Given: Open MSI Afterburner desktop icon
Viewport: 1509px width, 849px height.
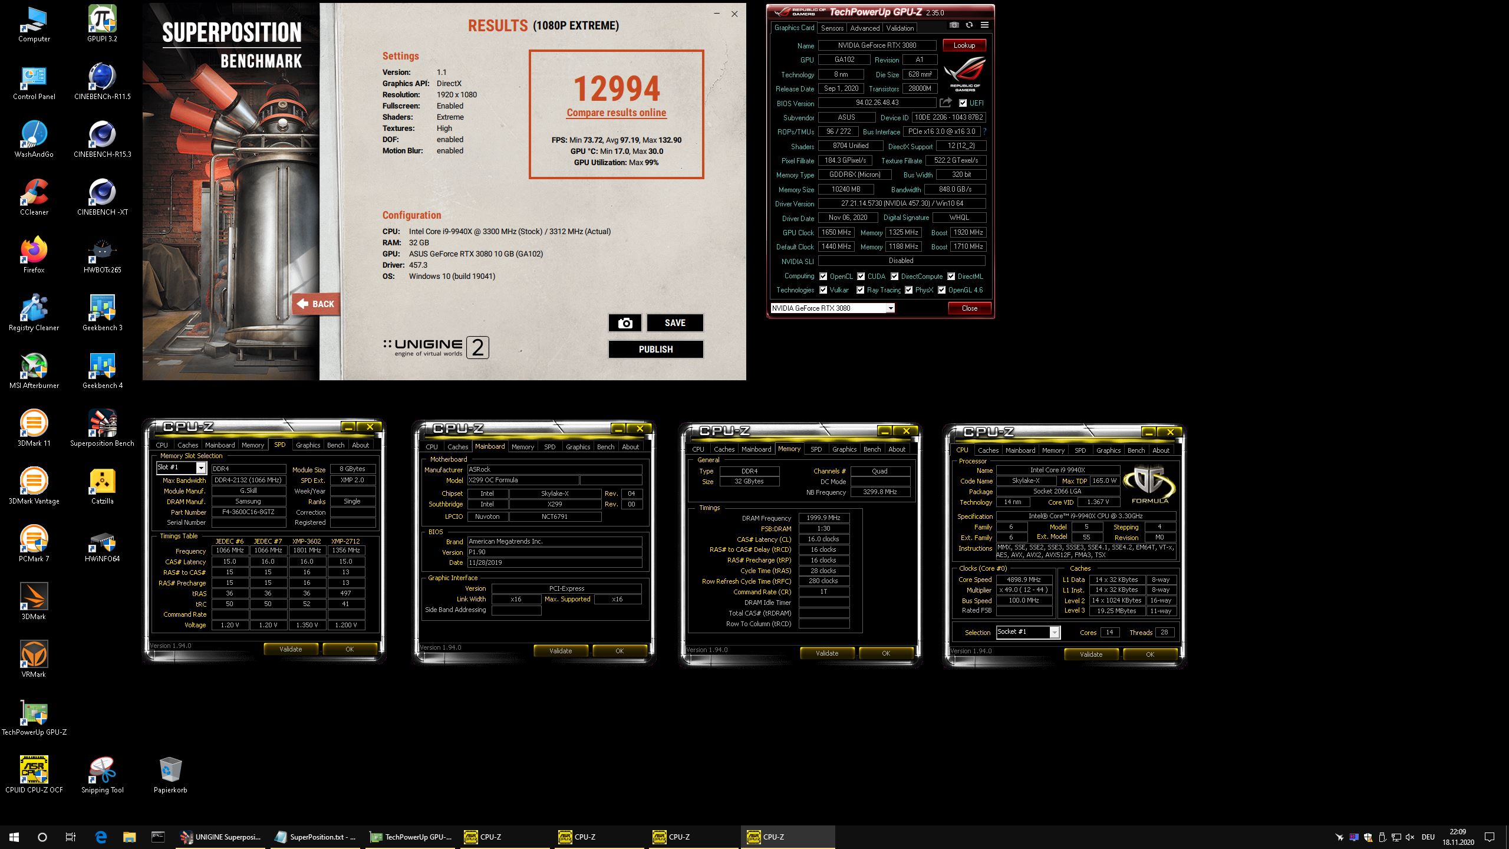Looking at the screenshot, I should (x=34, y=371).
